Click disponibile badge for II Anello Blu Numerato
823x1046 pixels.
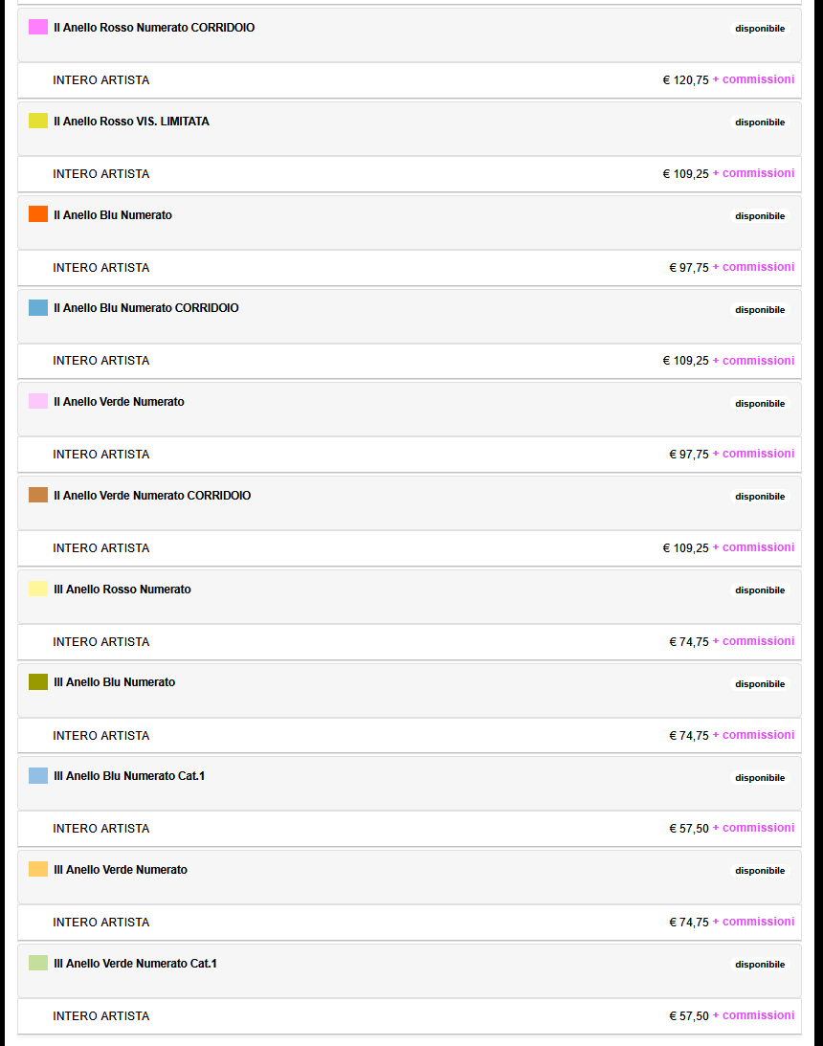(760, 216)
